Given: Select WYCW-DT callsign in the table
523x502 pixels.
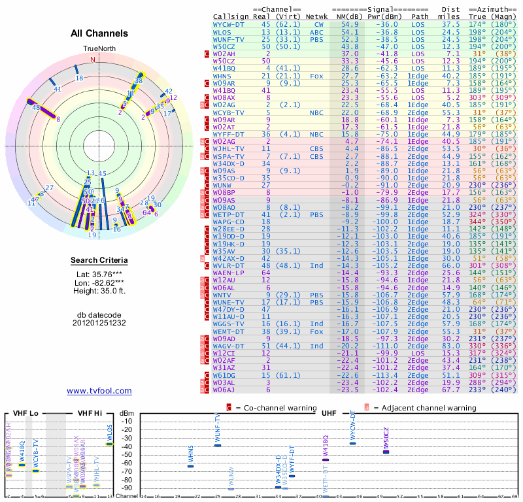Looking at the screenshot, I should pyautogui.click(x=228, y=25).
